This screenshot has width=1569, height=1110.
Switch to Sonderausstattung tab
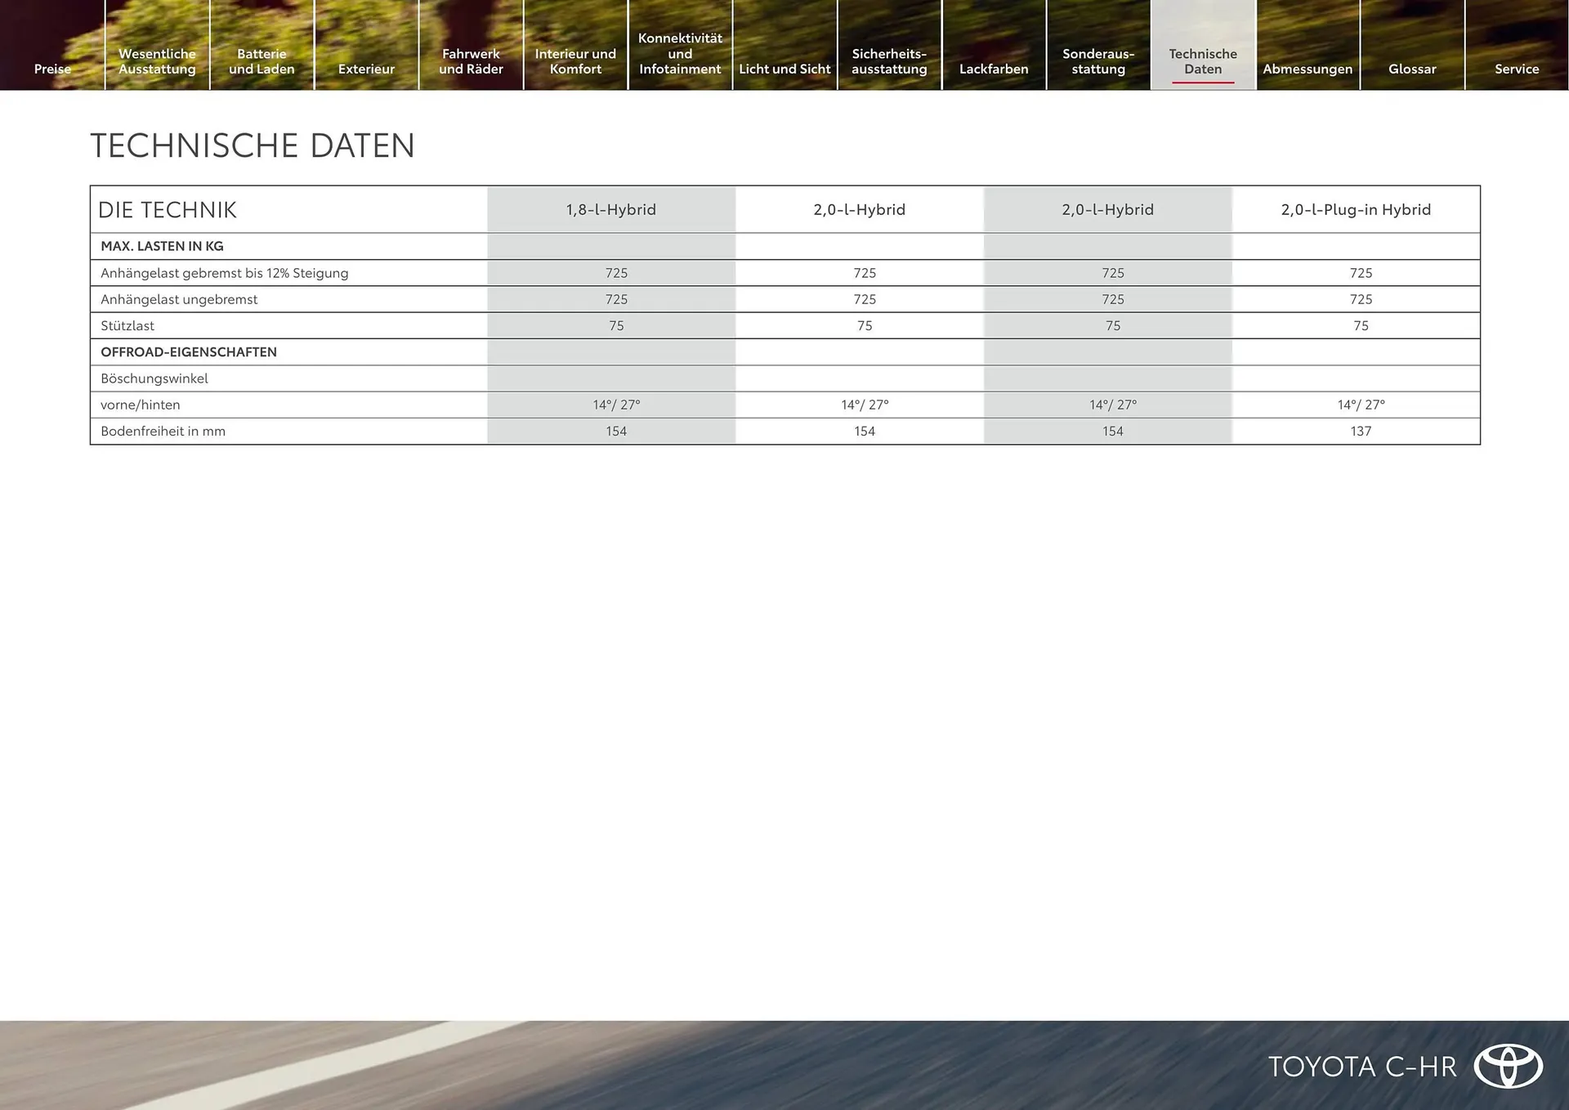[x=1098, y=61]
